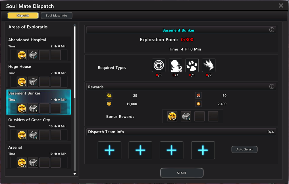Click Basement Bunker list crate icon
Screen dimensions: 289x184
[x=33, y=108]
